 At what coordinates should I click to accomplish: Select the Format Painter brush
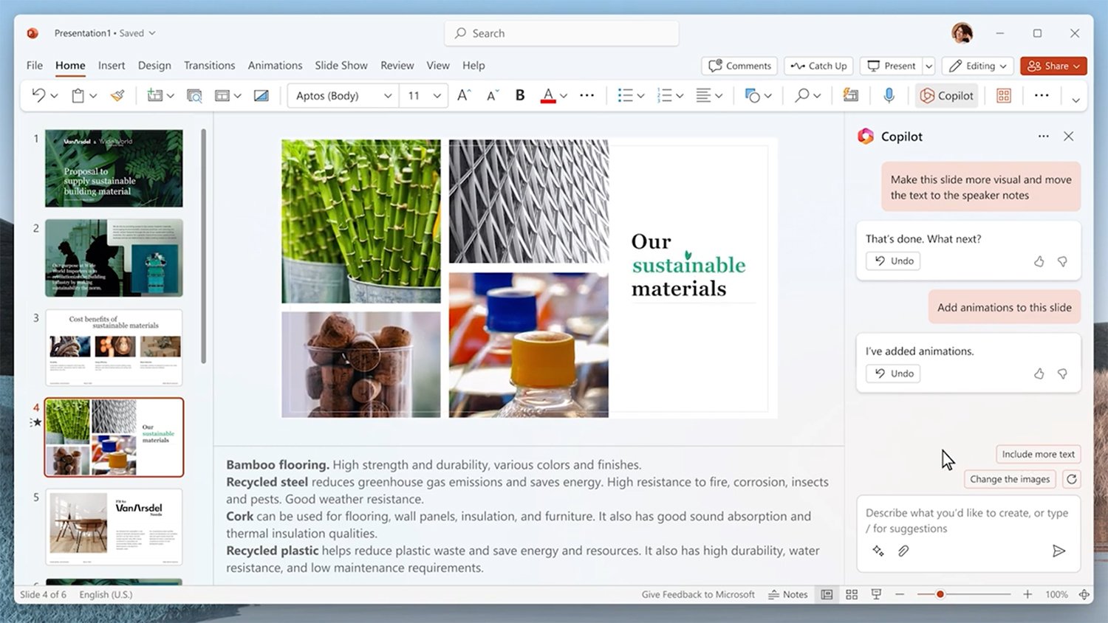click(117, 95)
